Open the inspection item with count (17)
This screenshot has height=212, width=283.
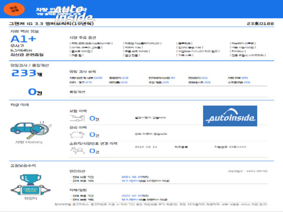80,82
